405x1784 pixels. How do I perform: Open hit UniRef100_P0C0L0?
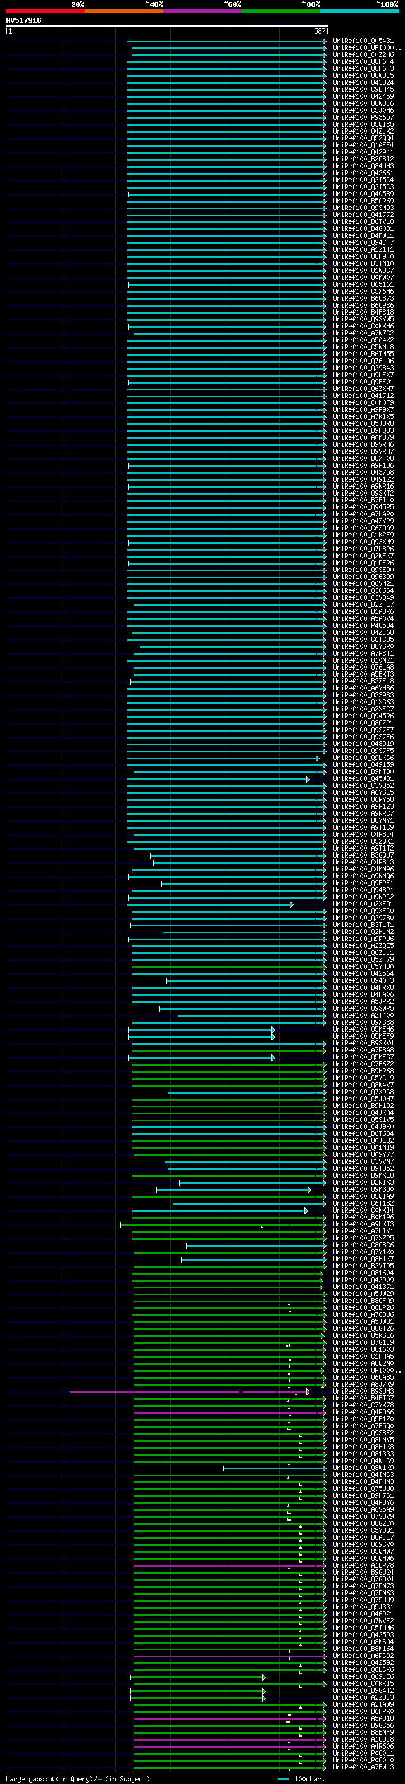click(363, 1761)
